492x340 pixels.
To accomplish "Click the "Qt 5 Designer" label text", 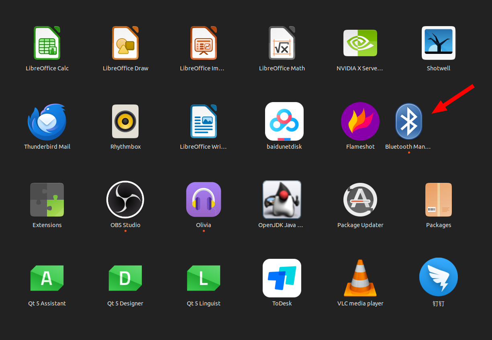I will click(x=125, y=303).
